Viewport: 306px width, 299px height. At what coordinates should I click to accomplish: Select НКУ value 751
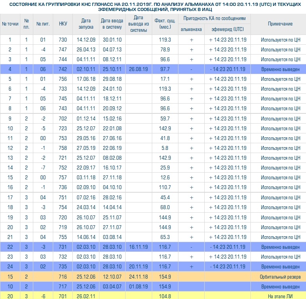point(63,197)
